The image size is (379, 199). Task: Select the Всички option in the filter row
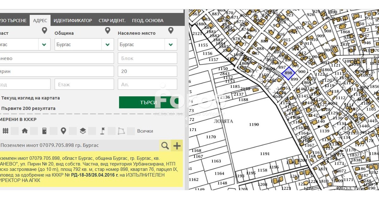145,131
